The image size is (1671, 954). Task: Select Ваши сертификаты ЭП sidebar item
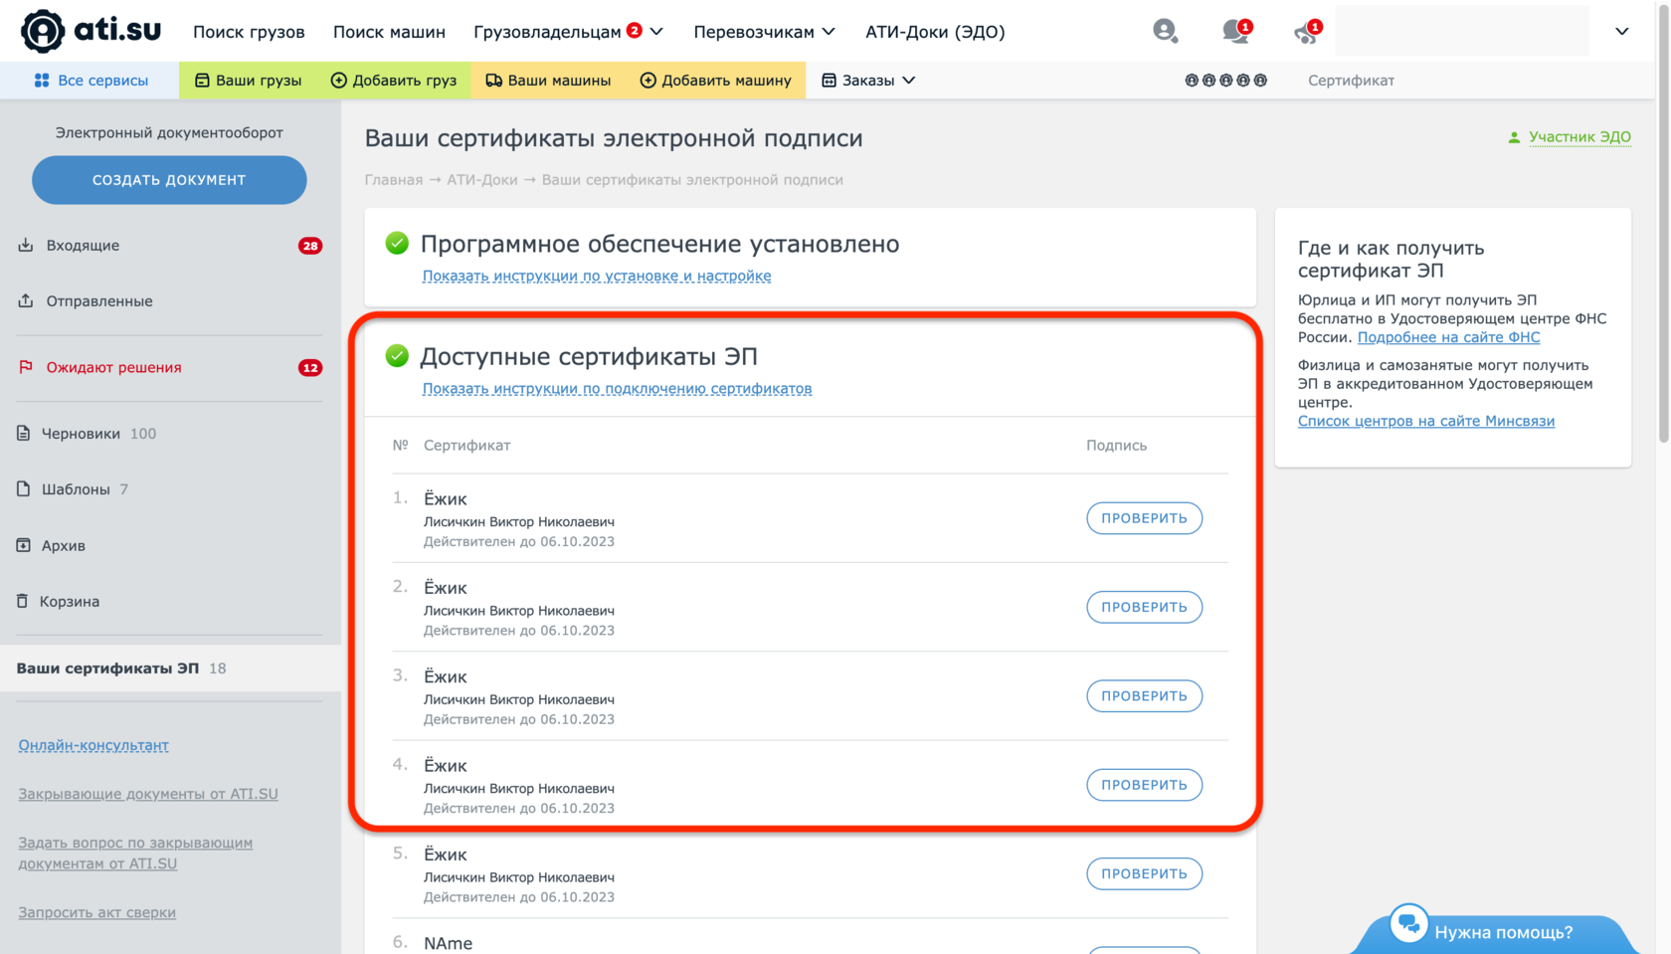(x=170, y=668)
